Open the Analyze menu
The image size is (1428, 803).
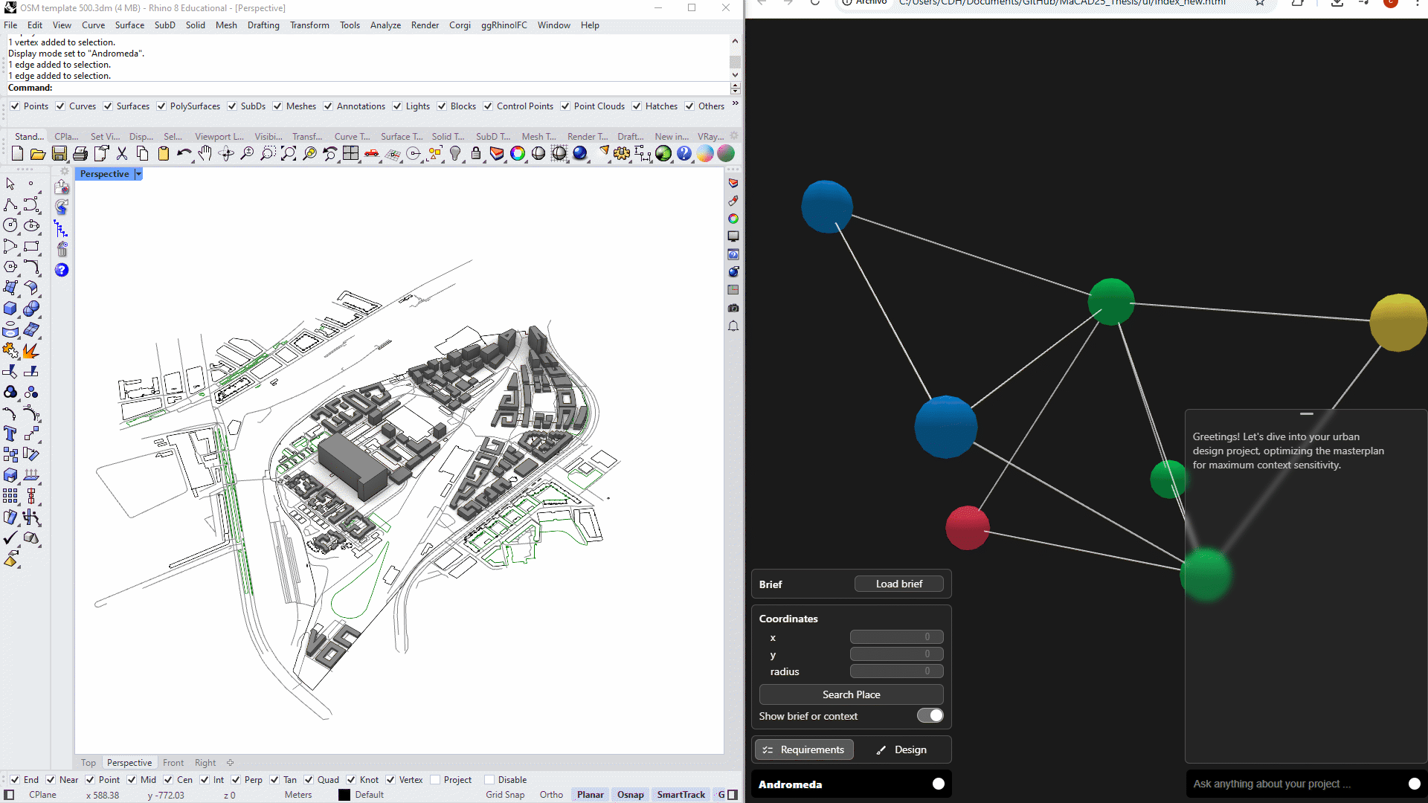(385, 25)
